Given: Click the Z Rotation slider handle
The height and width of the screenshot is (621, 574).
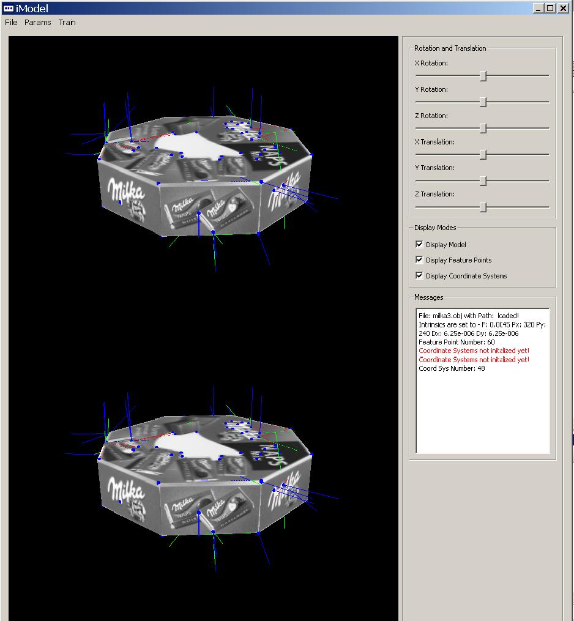Looking at the screenshot, I should point(483,128).
